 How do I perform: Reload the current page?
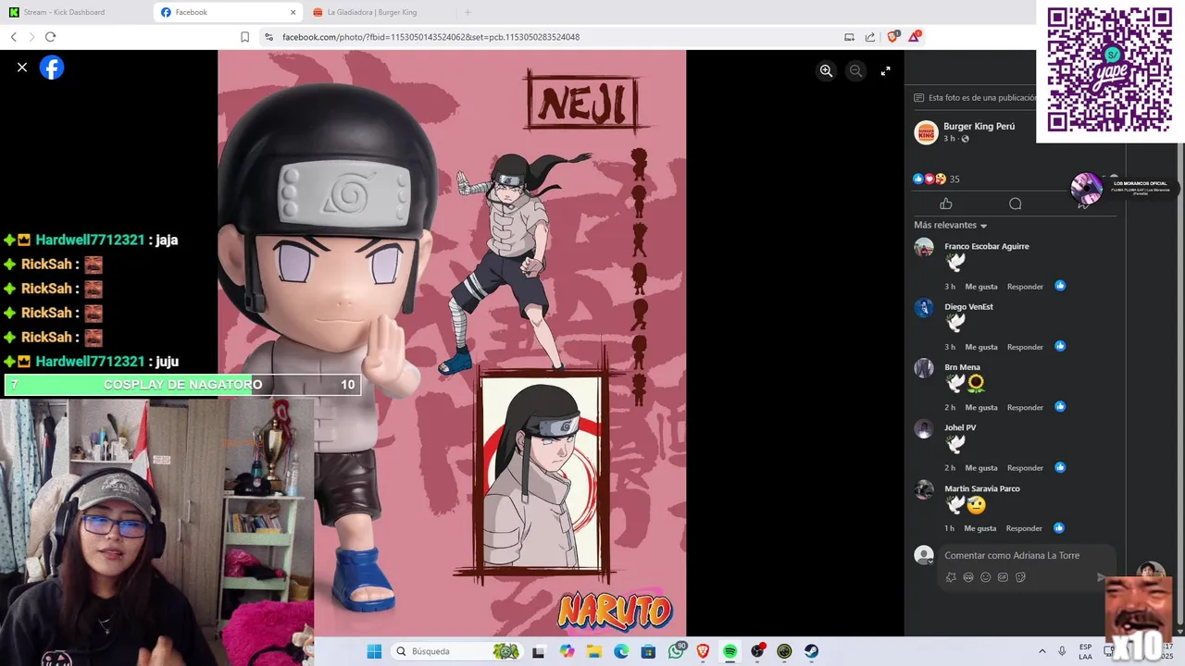tap(50, 37)
